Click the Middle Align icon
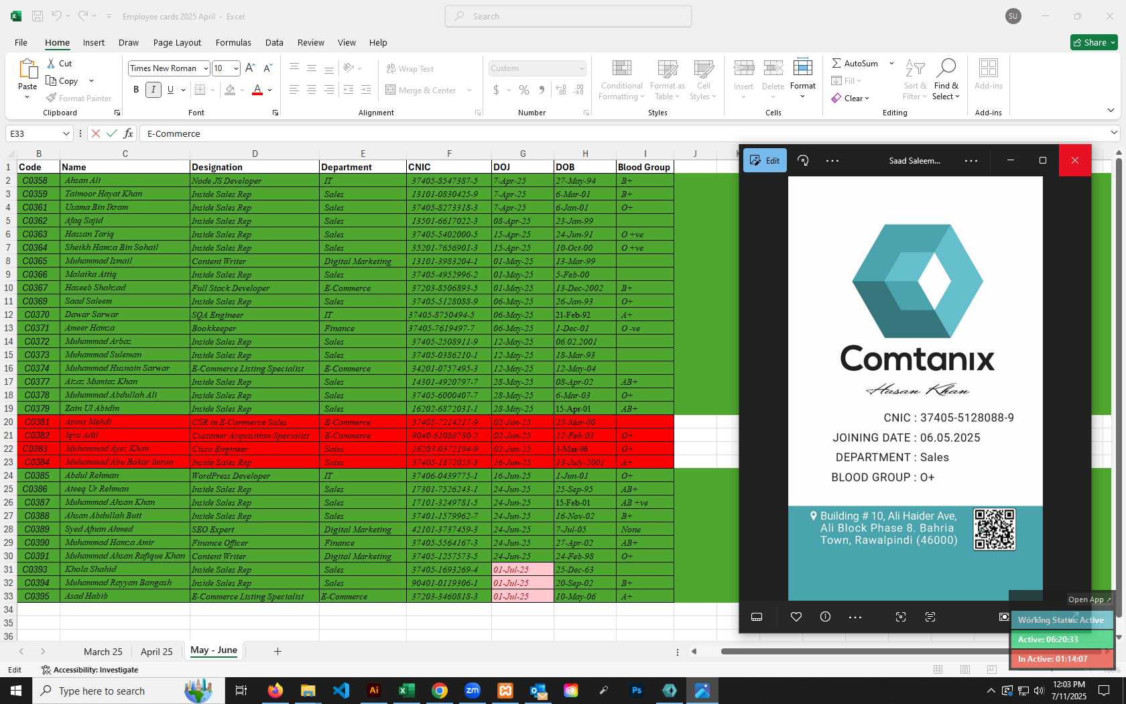This screenshot has width=1126, height=704. [x=312, y=68]
